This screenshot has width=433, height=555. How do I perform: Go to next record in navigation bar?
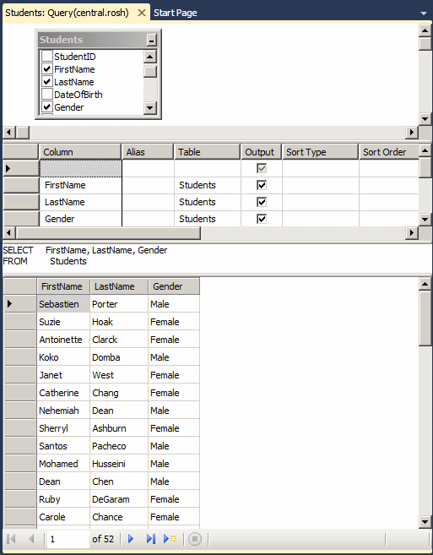tap(131, 539)
